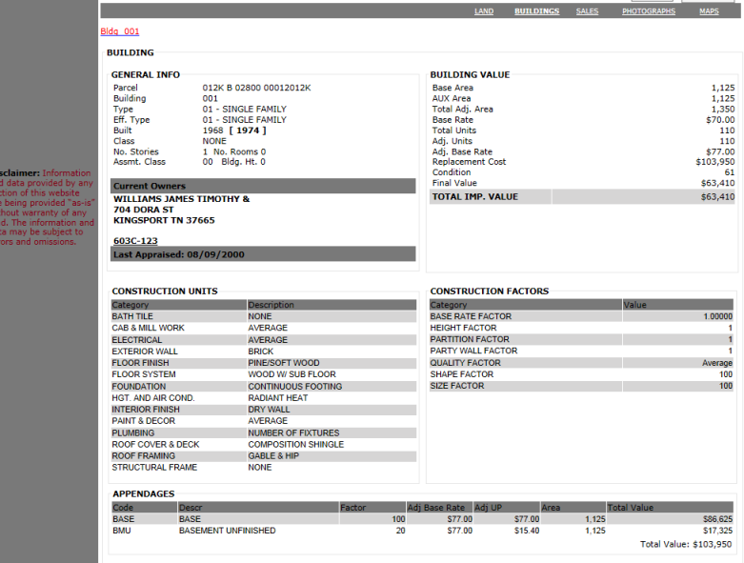
Task: Click the Bldg 001 link
Action: 120,31
